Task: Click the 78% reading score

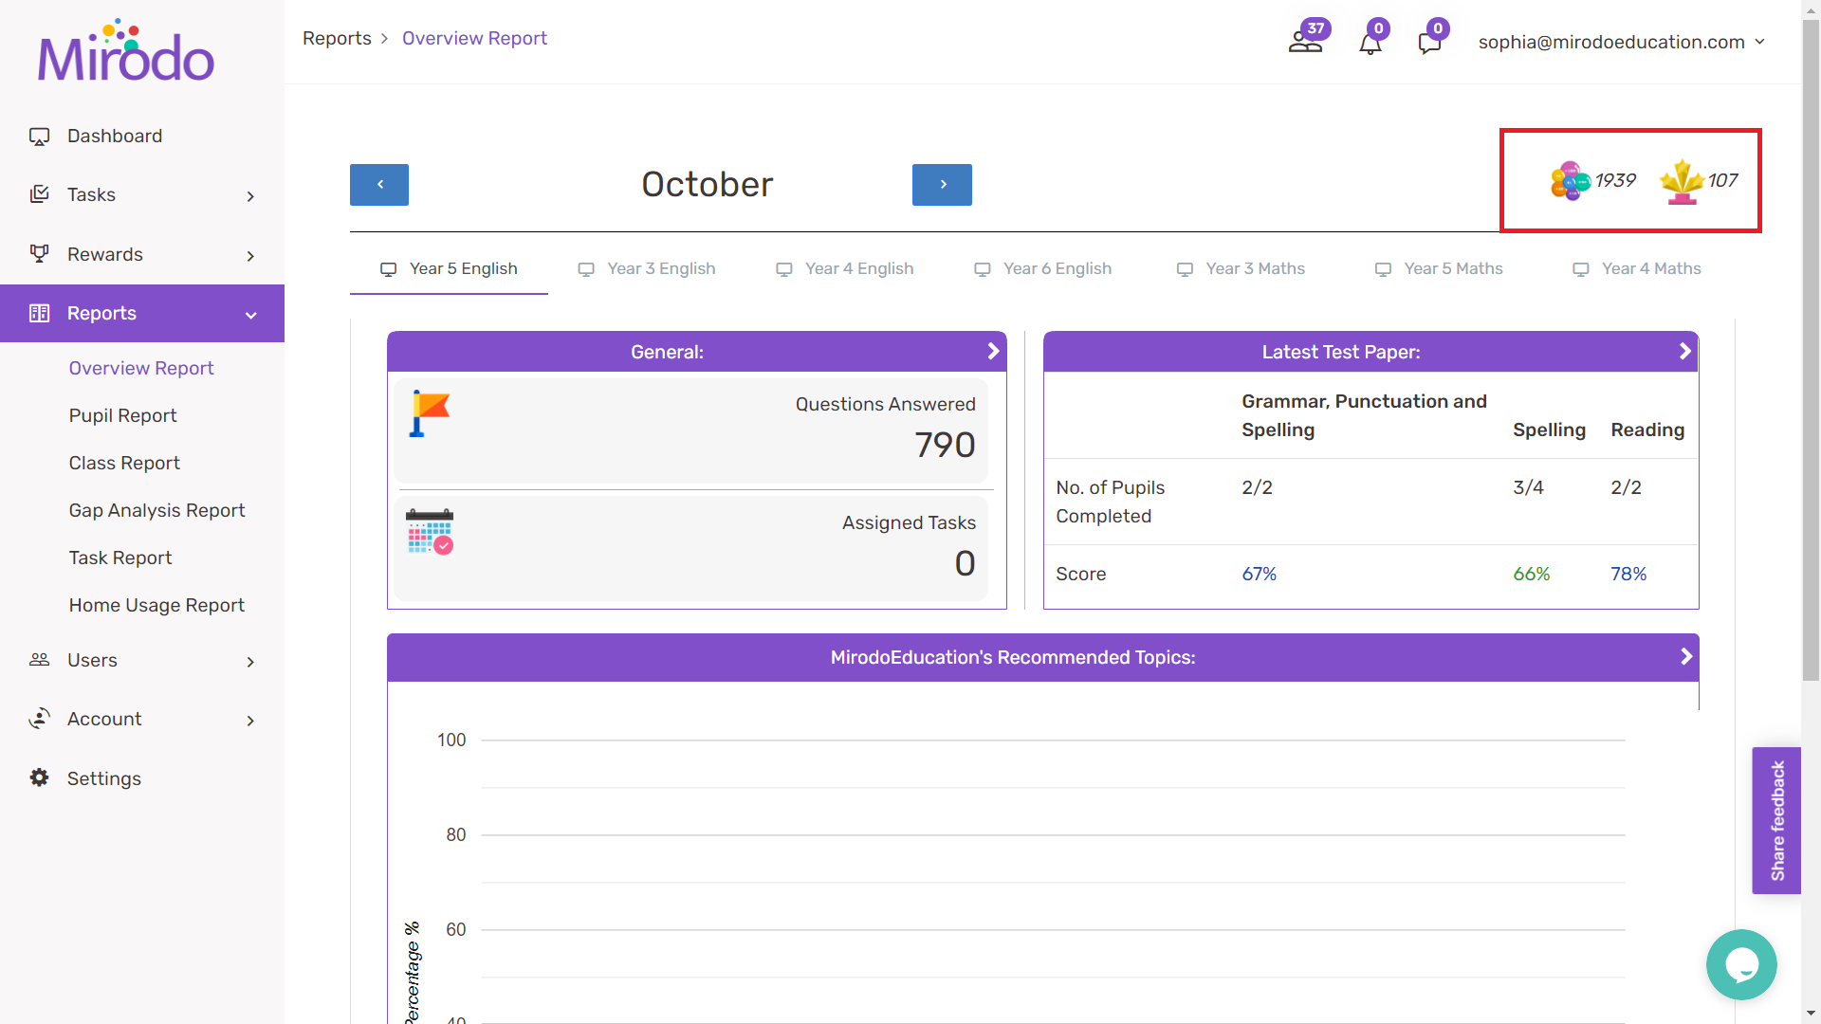Action: (1628, 574)
